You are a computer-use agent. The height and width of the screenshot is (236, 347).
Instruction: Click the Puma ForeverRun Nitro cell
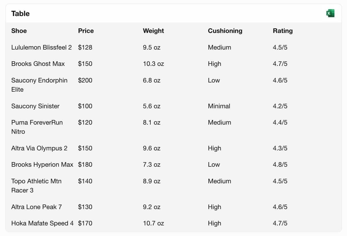pyautogui.click(x=37, y=127)
